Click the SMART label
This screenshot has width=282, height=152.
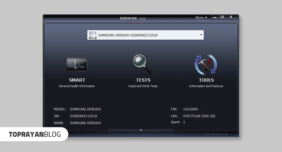pos(77,80)
